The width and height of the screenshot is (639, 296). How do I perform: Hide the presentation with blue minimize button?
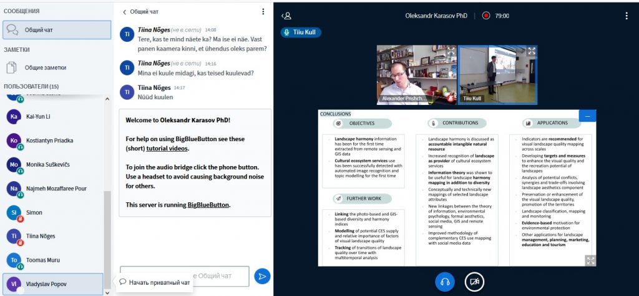tap(587, 116)
